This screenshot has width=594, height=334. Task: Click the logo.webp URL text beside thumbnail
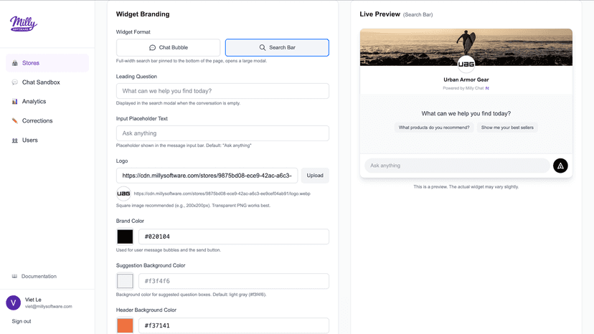(x=222, y=194)
